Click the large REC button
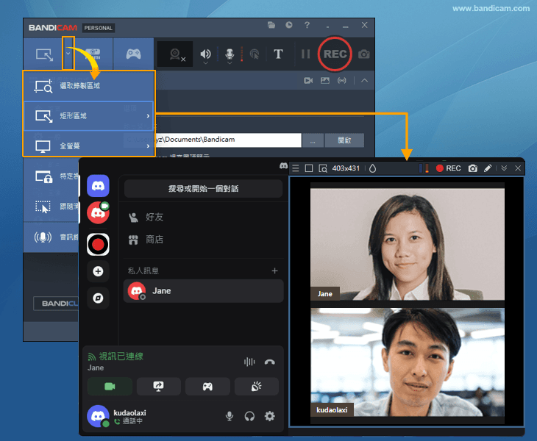The height and width of the screenshot is (441, 537). [x=335, y=54]
